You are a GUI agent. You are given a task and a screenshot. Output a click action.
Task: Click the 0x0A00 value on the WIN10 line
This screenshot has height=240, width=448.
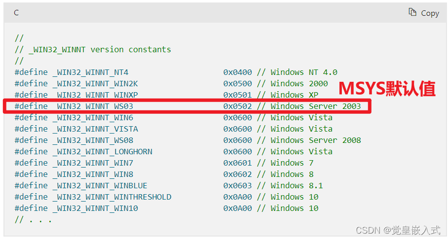(238, 208)
